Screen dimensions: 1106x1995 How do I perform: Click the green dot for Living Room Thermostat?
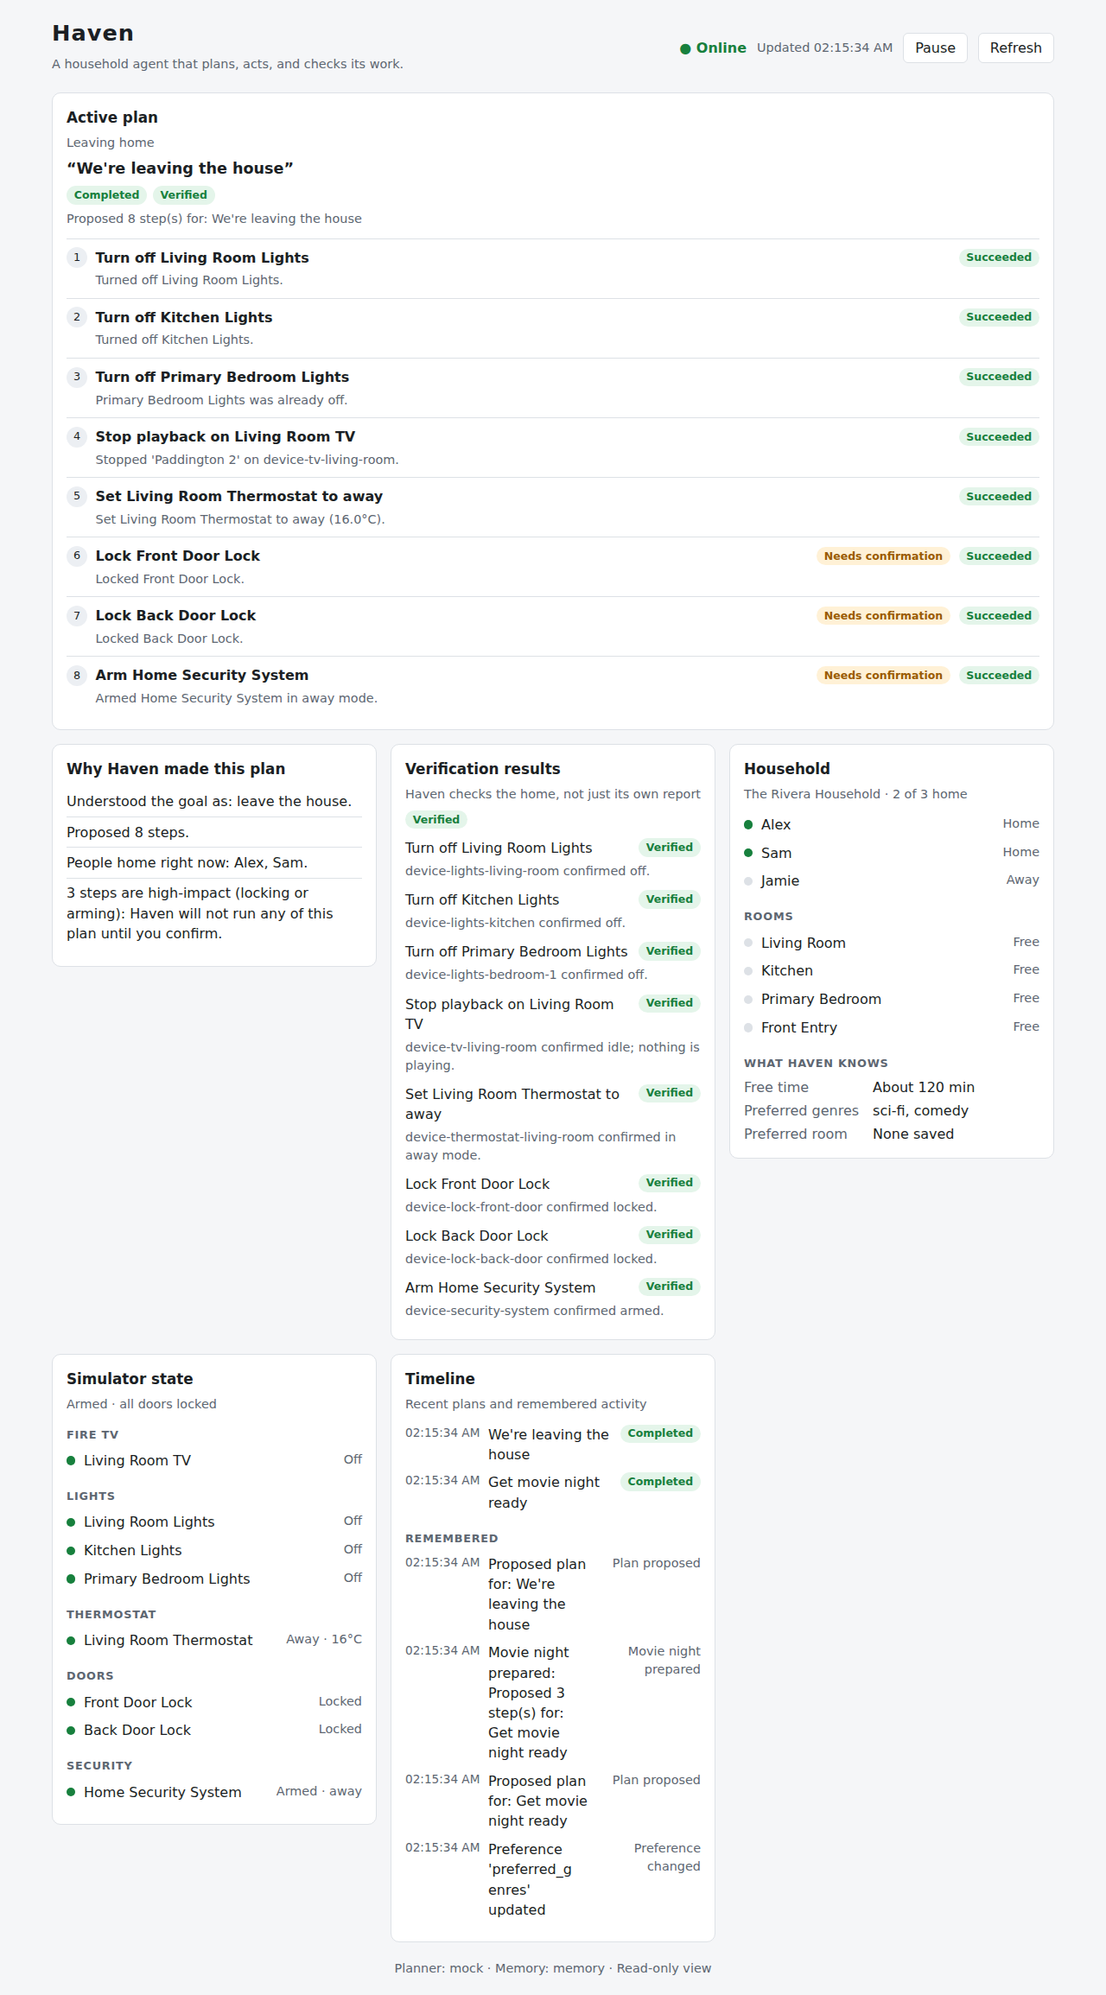coord(71,1641)
